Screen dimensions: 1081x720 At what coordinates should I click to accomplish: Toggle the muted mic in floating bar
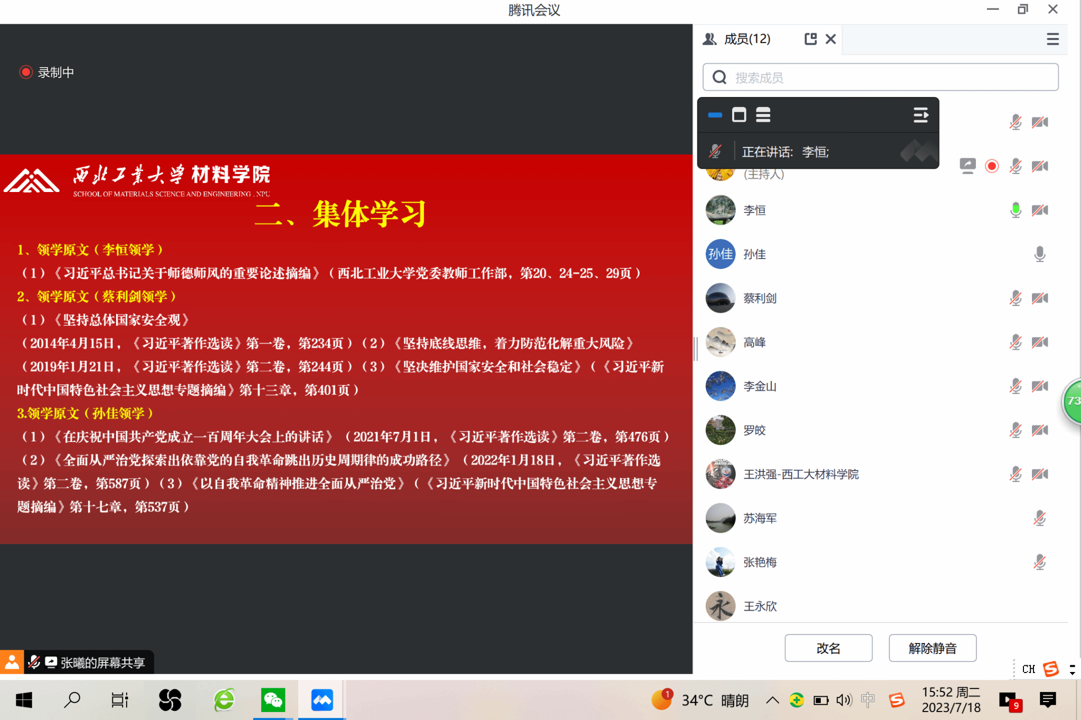(x=715, y=152)
